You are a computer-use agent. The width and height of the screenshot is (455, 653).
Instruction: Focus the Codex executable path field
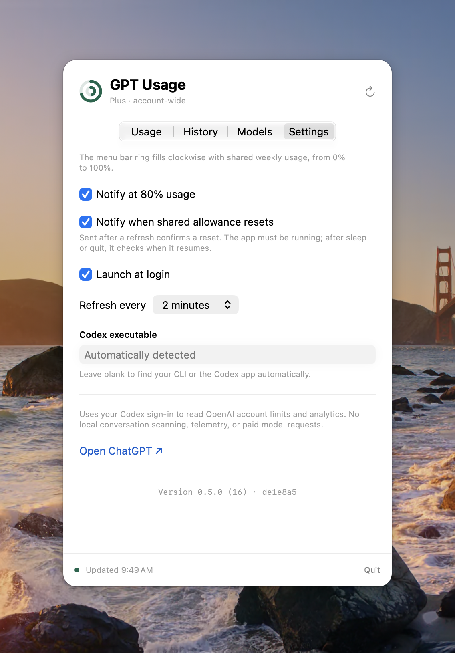227,355
